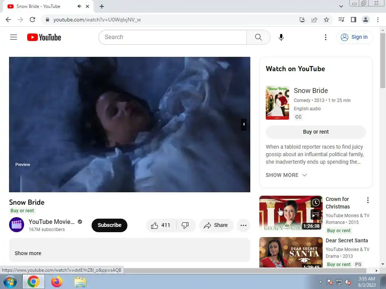Add Crown for Christmas to queue
Screen dimensions: 386x289
click(316, 215)
